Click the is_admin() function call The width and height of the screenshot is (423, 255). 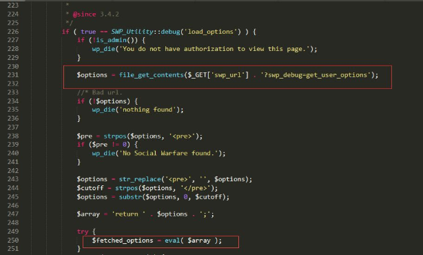pyautogui.click(x=115, y=40)
